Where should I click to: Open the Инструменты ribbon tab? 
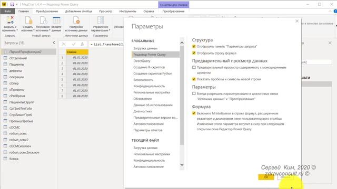coord(127,12)
